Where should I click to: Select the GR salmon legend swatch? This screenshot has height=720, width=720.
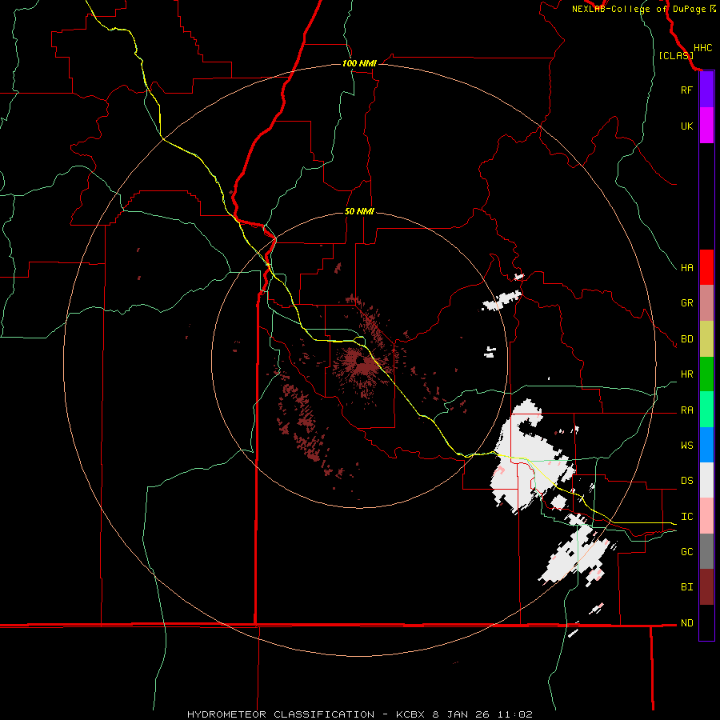coord(706,303)
